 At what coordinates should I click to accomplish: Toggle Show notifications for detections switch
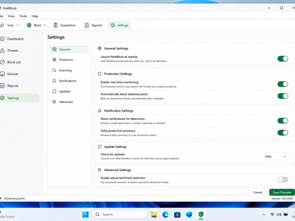[x=283, y=121]
